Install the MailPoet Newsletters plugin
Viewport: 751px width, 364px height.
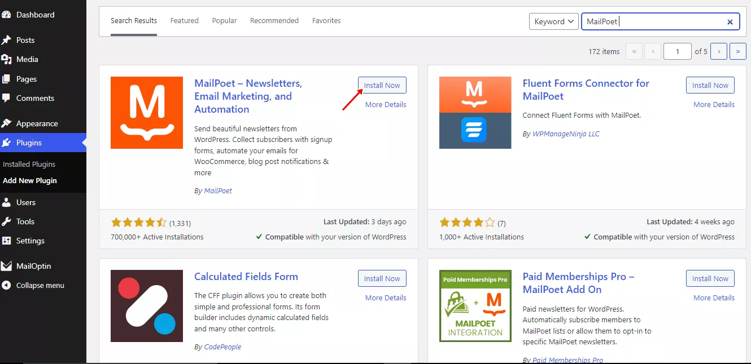pos(382,85)
